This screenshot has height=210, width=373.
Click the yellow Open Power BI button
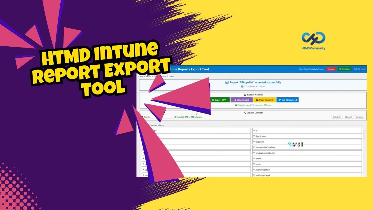(x=265, y=100)
